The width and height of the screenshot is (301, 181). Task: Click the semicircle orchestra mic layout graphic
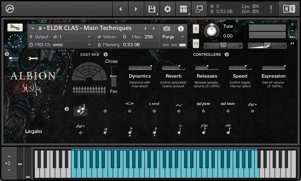pos(89,71)
